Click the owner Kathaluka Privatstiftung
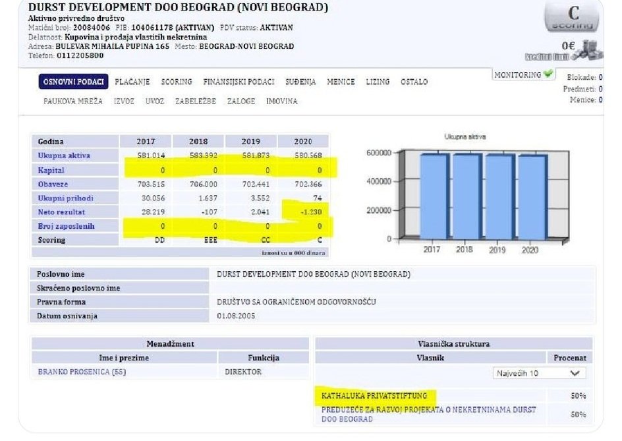This screenshot has height=441, width=622. 374,396
